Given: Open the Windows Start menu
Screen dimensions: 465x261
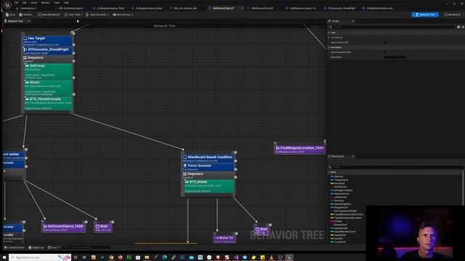Looking at the screenshot, I should 4,257.
